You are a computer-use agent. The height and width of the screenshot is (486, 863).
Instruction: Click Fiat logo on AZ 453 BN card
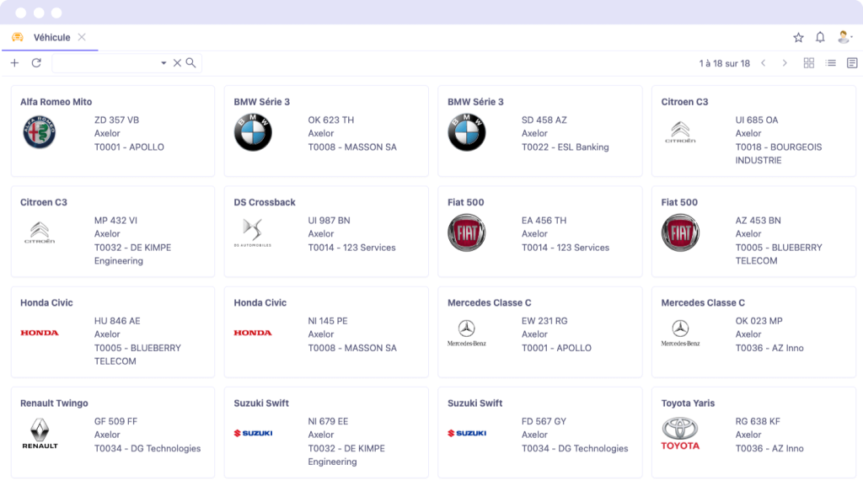(680, 233)
